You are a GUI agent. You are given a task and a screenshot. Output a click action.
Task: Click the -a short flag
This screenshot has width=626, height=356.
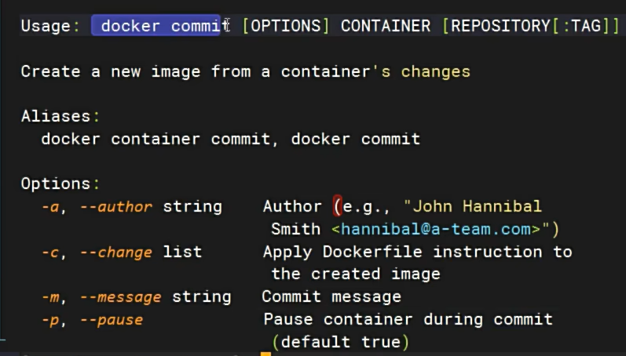click(x=51, y=207)
